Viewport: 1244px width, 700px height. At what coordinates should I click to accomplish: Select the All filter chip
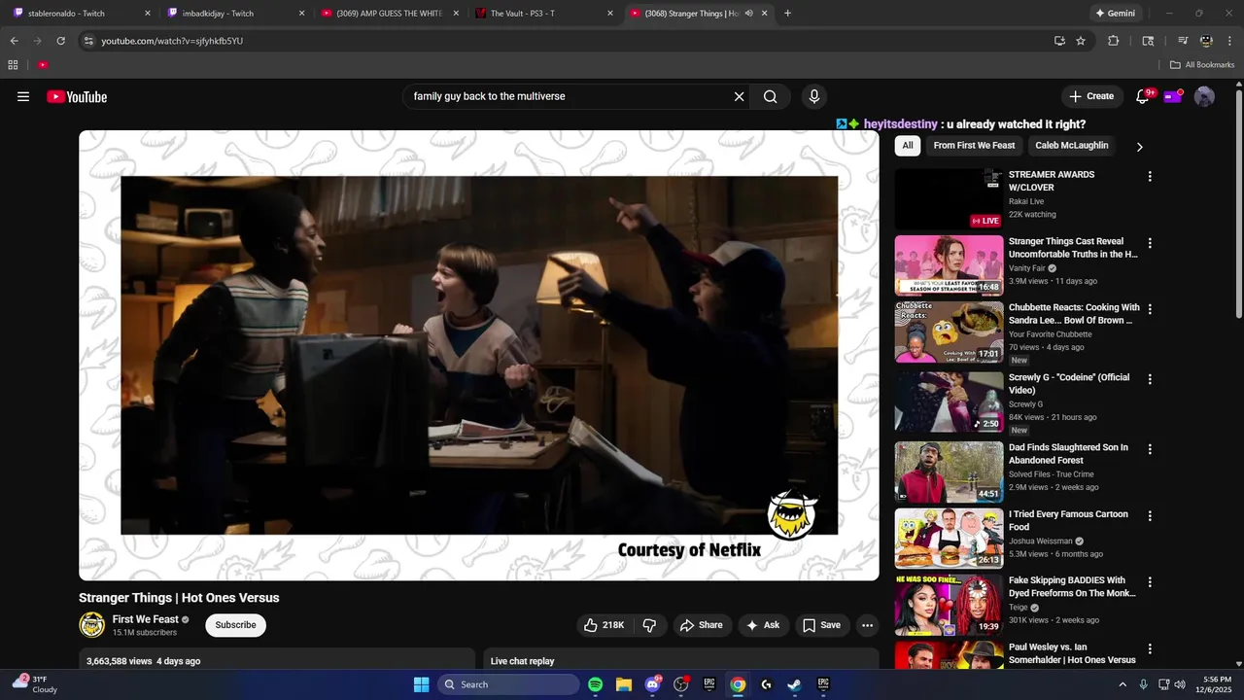click(x=907, y=146)
